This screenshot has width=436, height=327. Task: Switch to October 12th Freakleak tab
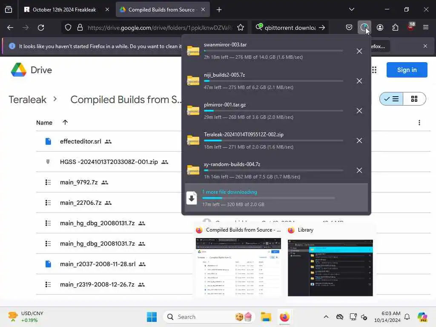pyautogui.click(x=65, y=10)
